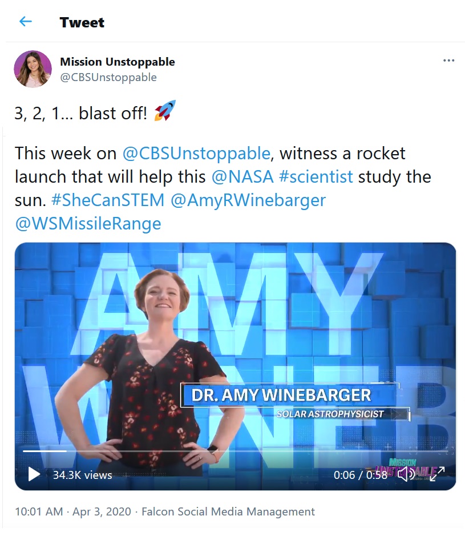Click the Tweet header title

[82, 22]
